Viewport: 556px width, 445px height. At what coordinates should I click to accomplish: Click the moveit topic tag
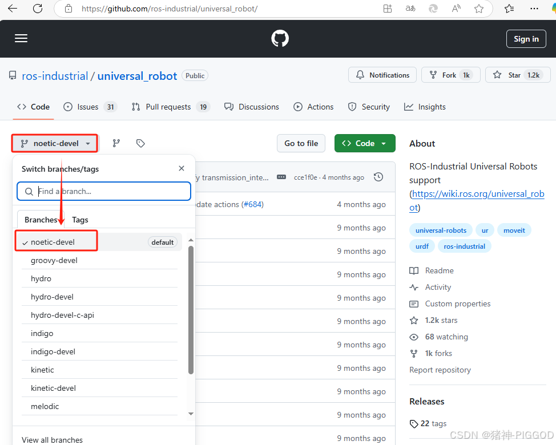[514, 230]
